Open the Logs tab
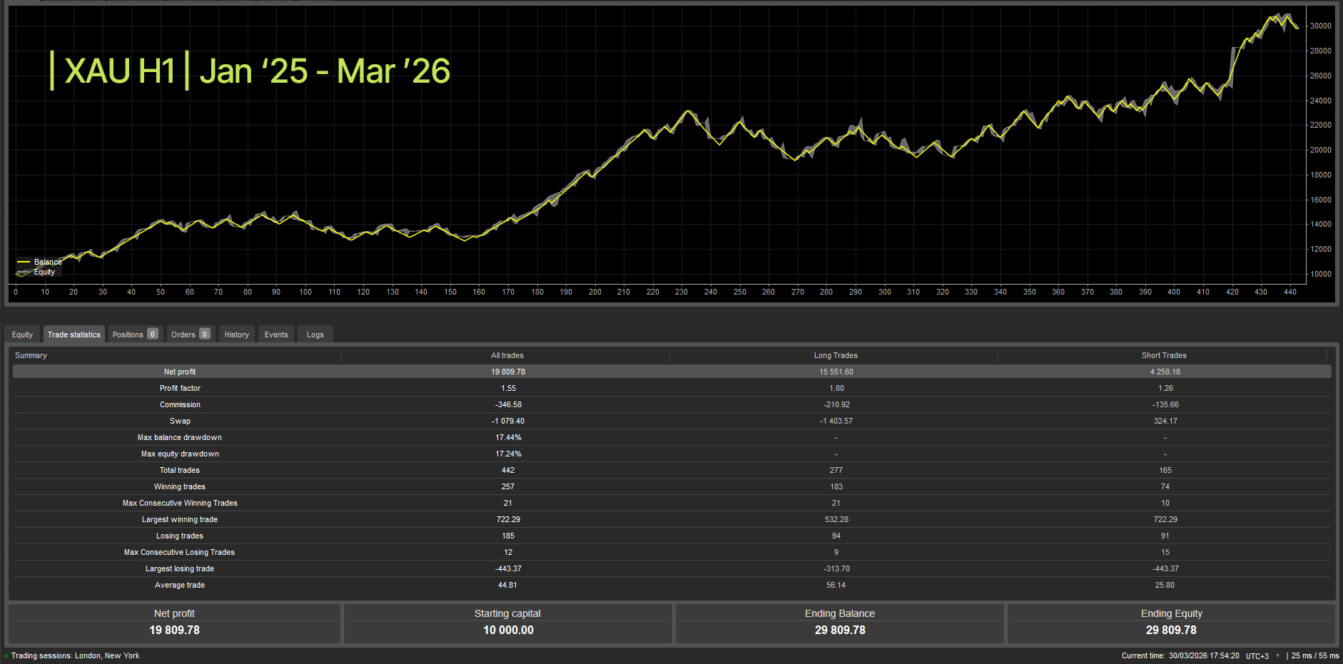The image size is (1343, 664). tap(315, 334)
